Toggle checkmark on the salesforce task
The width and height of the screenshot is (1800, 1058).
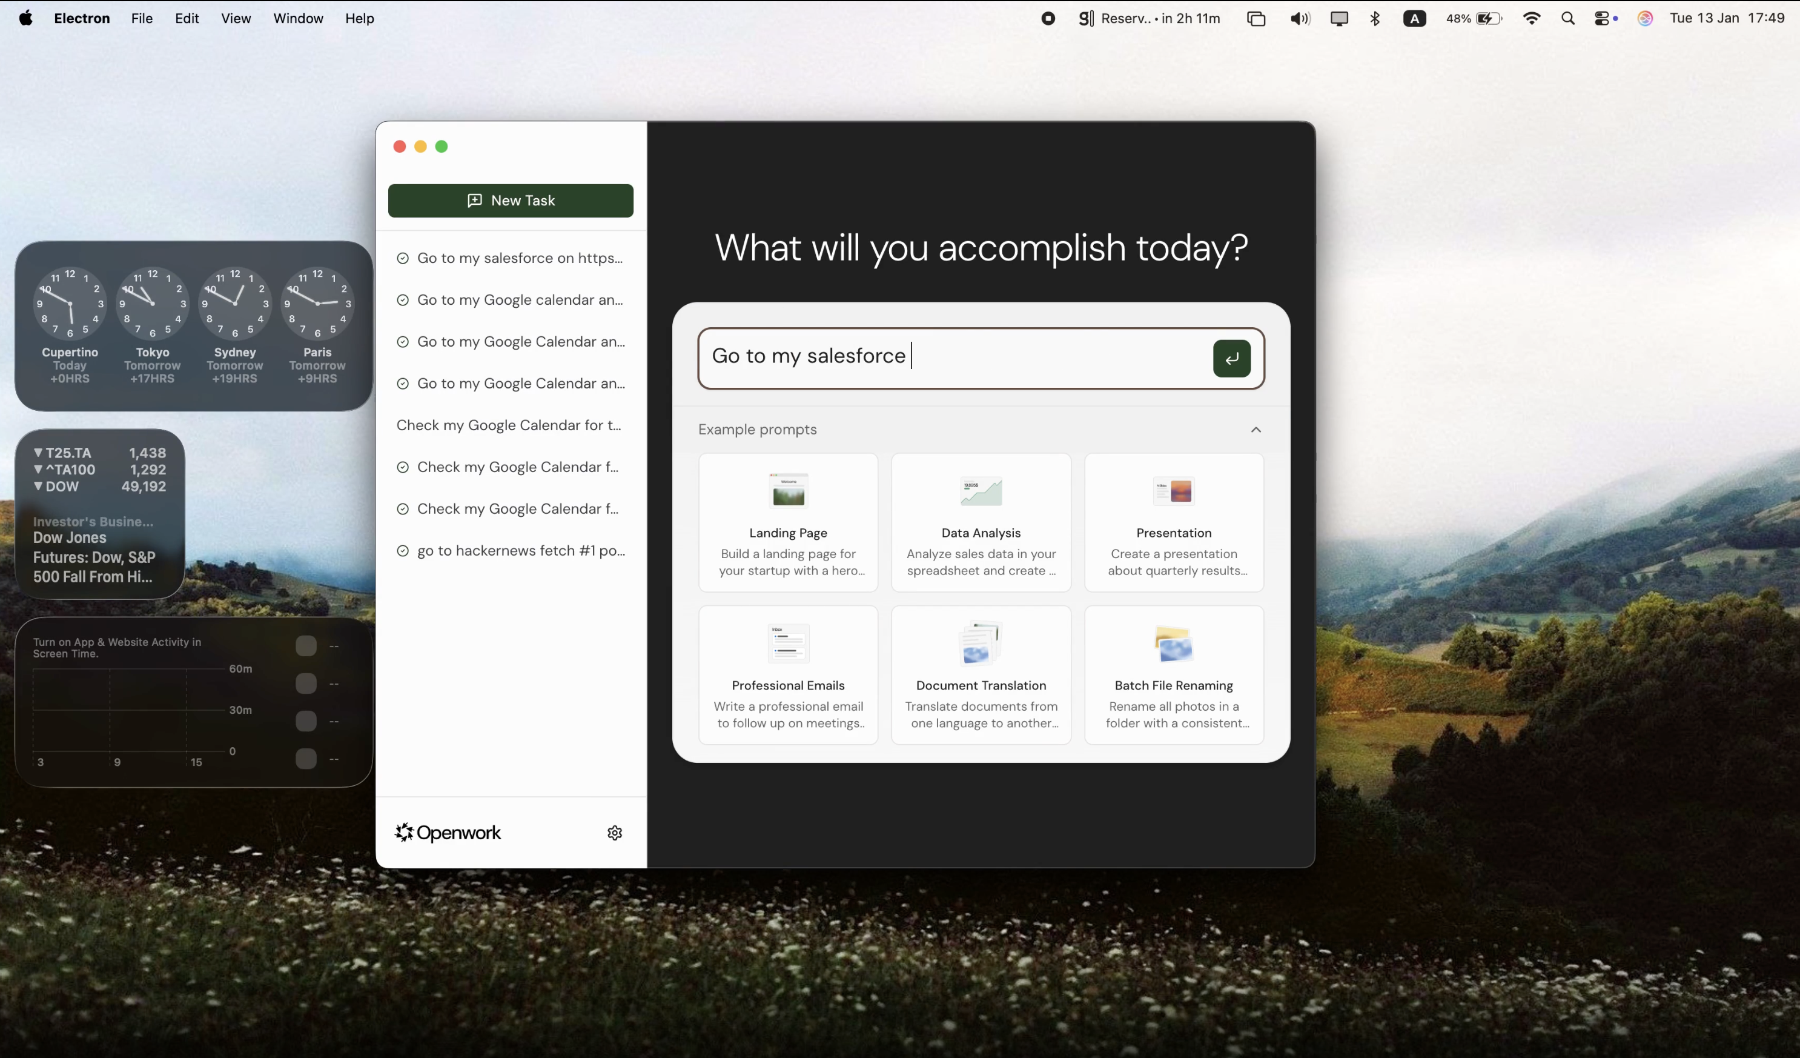point(403,258)
